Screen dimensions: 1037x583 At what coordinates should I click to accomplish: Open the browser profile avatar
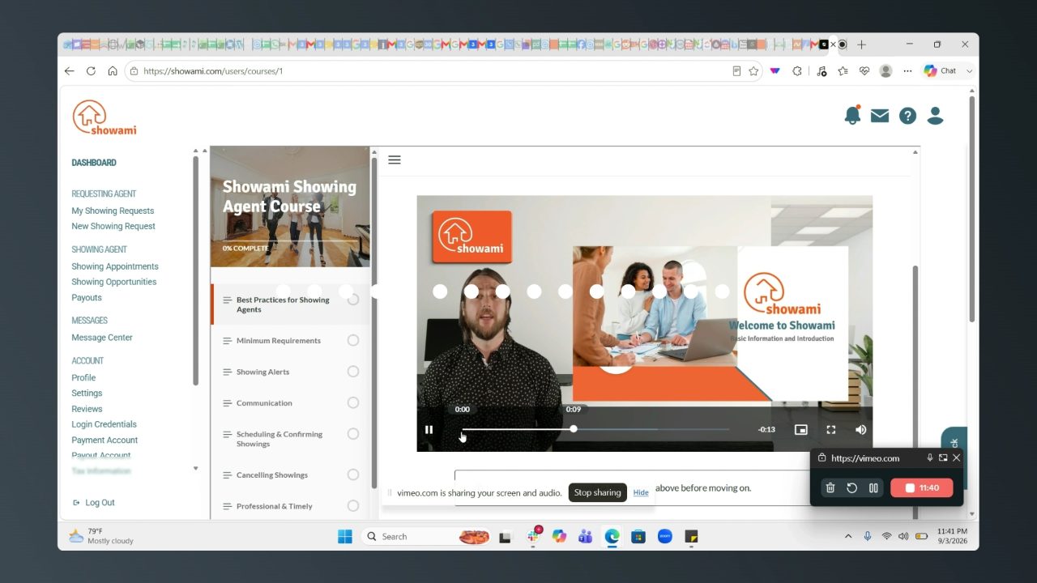886,71
